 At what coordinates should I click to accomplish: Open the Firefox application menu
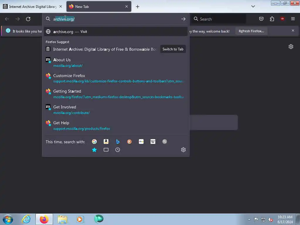coord(293,19)
